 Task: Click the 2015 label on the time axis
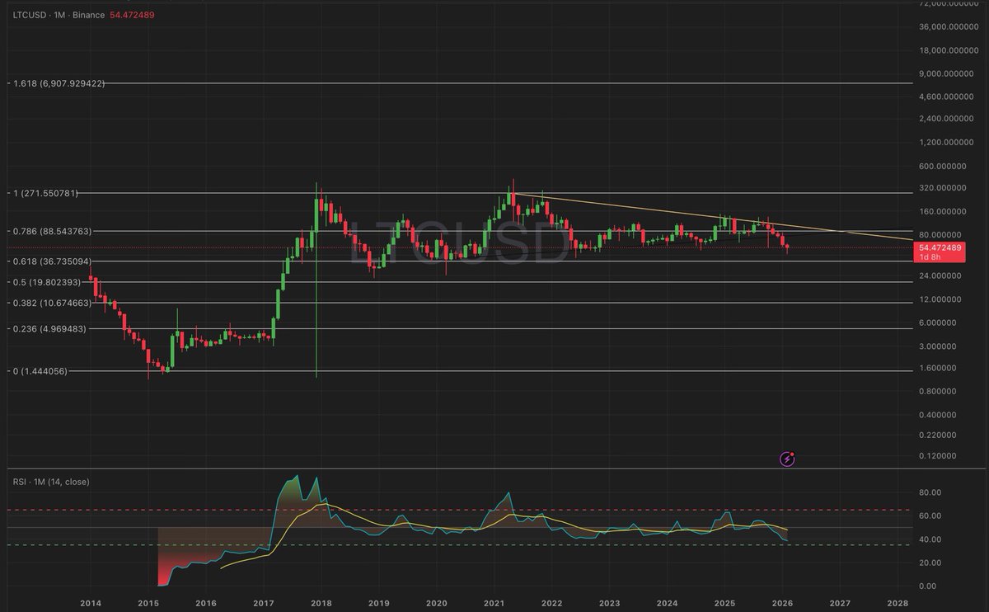coord(148,605)
